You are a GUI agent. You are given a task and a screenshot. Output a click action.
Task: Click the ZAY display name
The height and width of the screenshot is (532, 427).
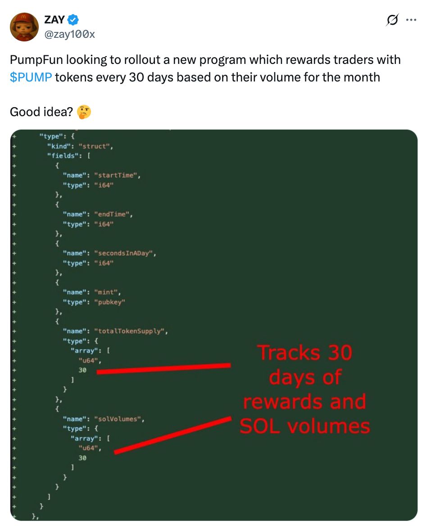click(55, 20)
